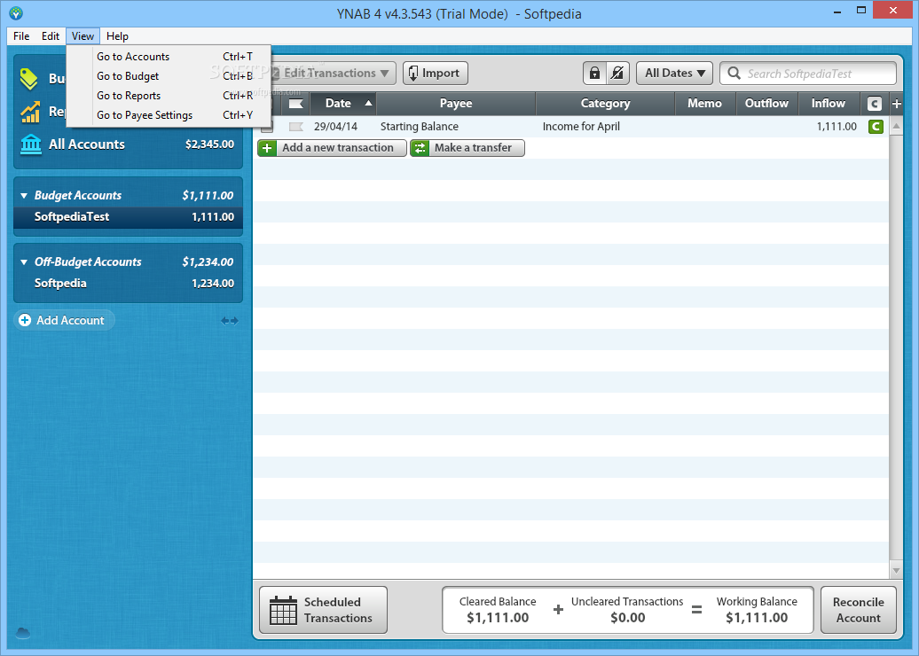Click the cleared C column header icon
Image resolution: width=919 pixels, height=656 pixels.
click(874, 104)
